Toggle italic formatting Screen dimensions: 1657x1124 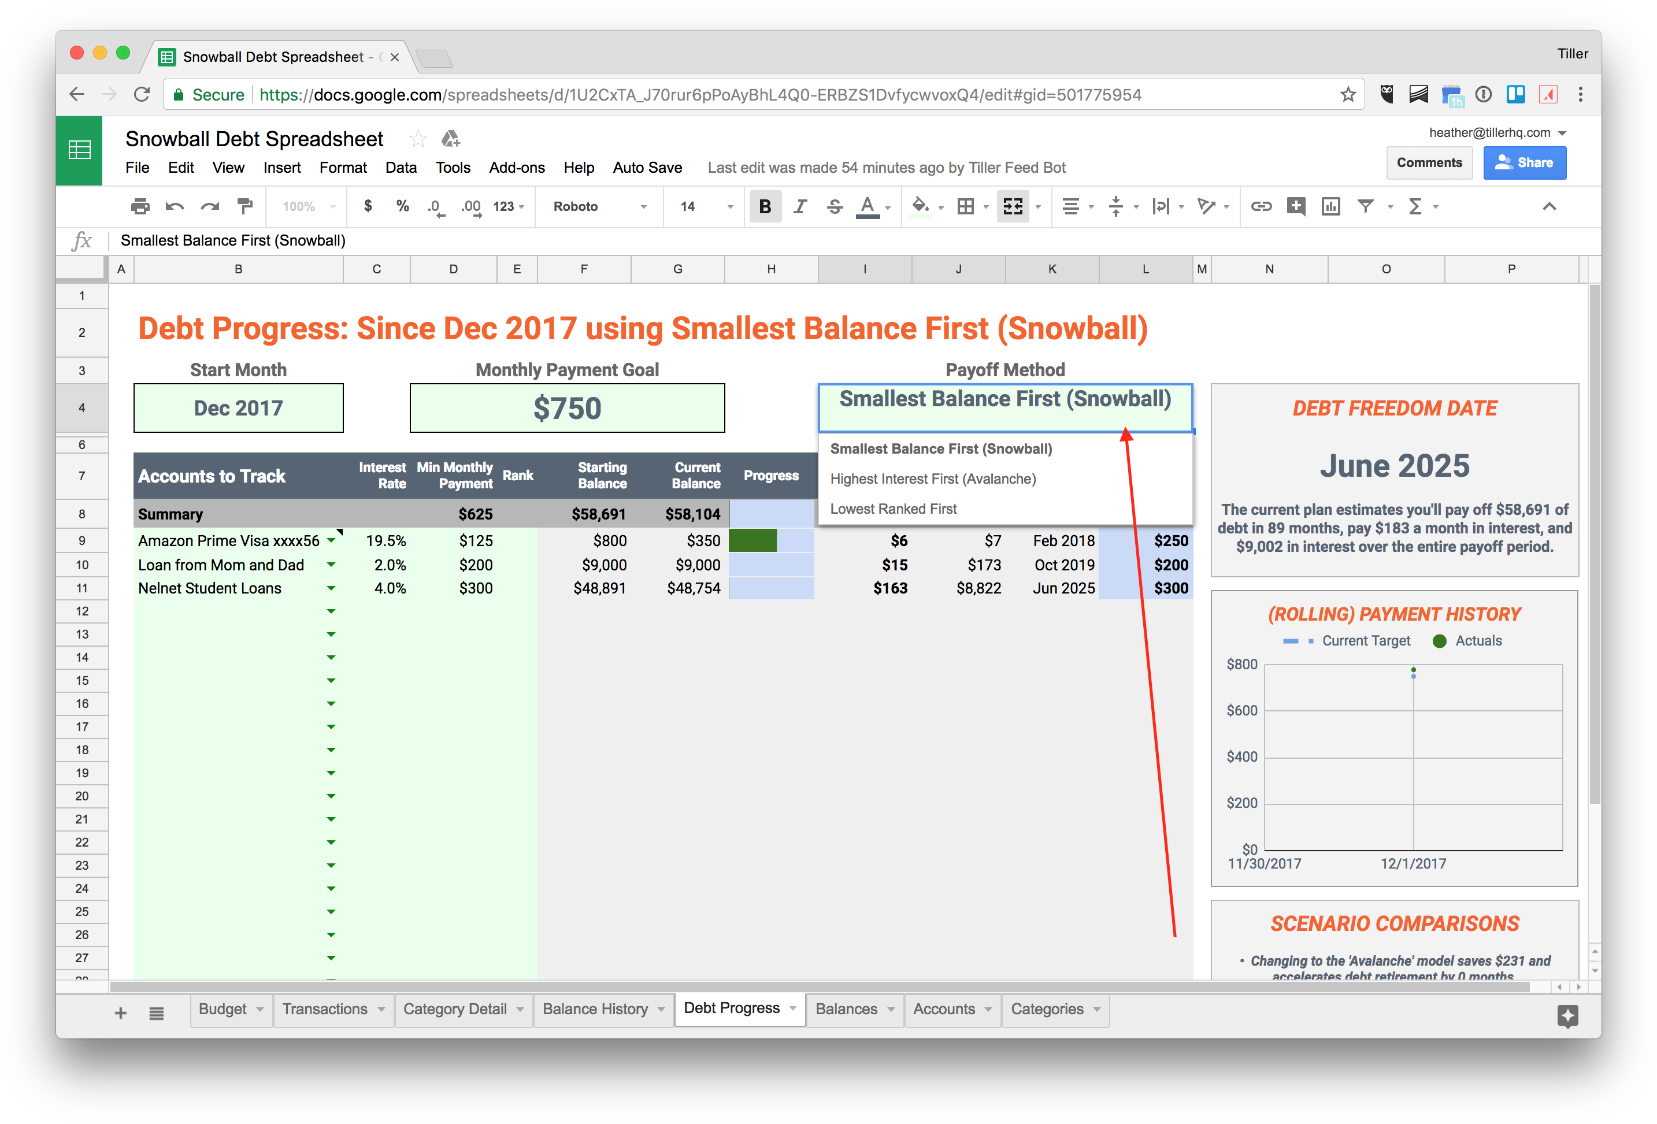[800, 207]
